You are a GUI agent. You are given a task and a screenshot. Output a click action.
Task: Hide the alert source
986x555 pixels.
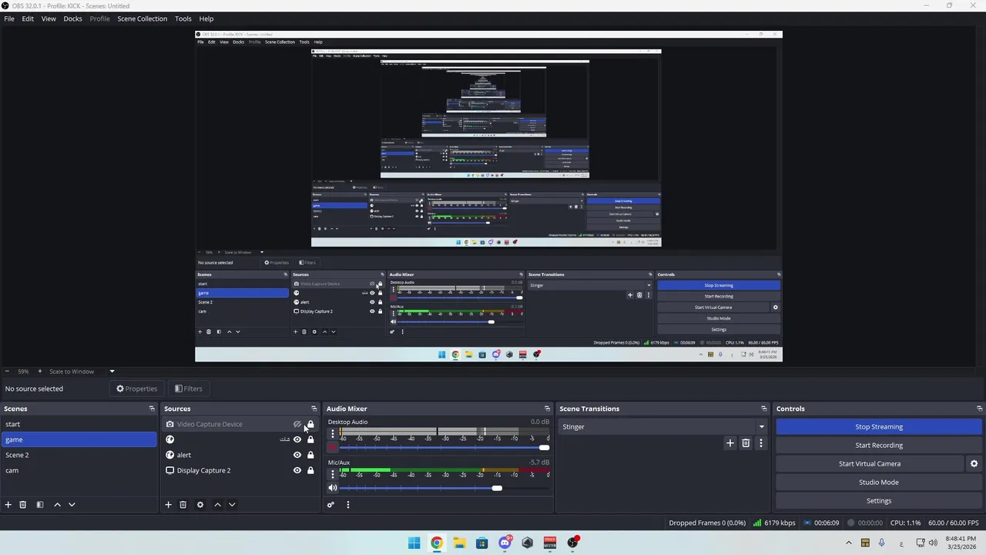click(297, 455)
